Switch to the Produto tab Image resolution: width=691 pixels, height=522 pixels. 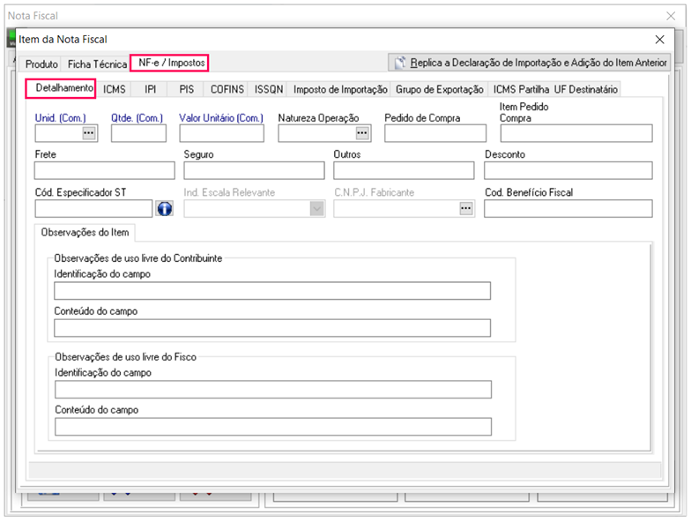click(41, 64)
